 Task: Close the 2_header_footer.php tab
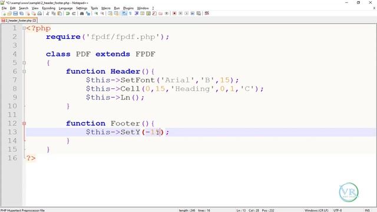click(x=34, y=21)
